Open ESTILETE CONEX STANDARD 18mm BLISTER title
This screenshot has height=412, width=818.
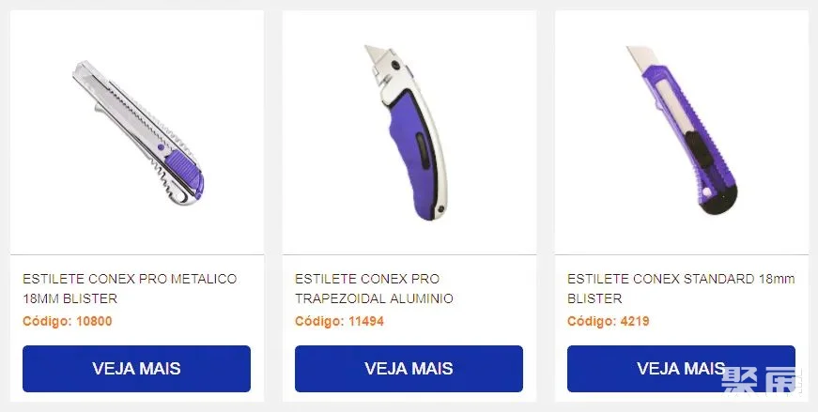(x=681, y=288)
